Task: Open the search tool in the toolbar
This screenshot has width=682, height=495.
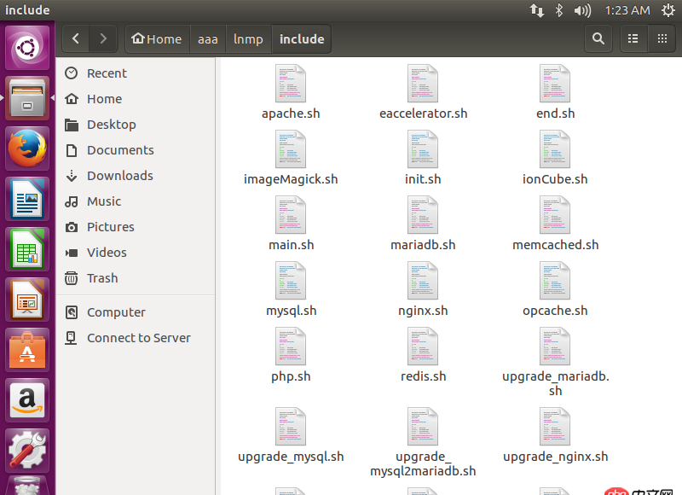Action: point(598,38)
